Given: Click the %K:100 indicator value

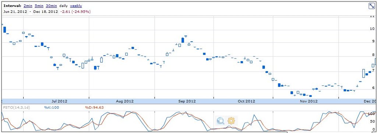Looking at the screenshot, I should coord(52,108).
